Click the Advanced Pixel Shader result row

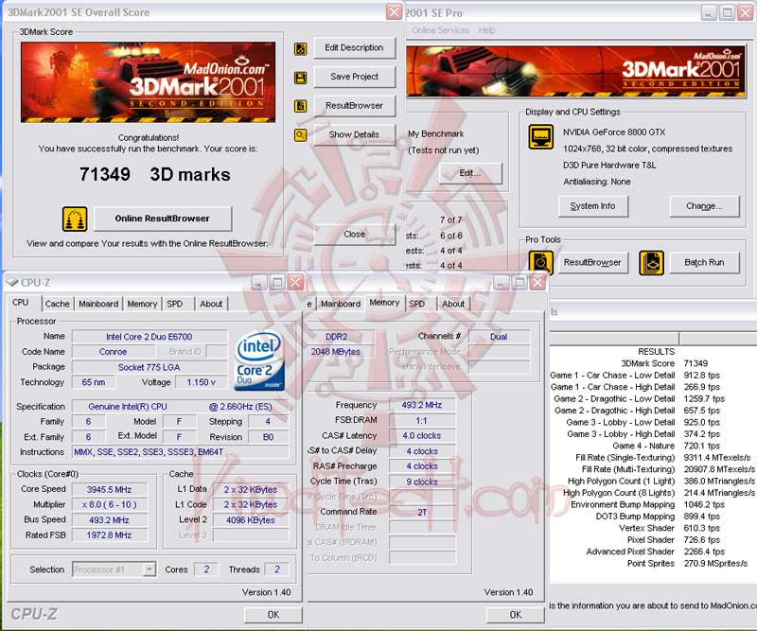[x=653, y=552]
